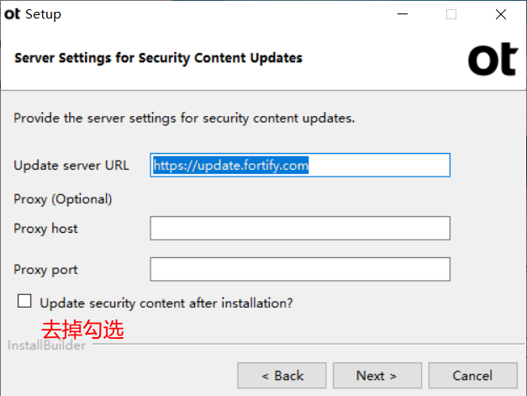Click the red Chinese annotation text
This screenshot has height=396, width=527.
pyautogui.click(x=82, y=330)
